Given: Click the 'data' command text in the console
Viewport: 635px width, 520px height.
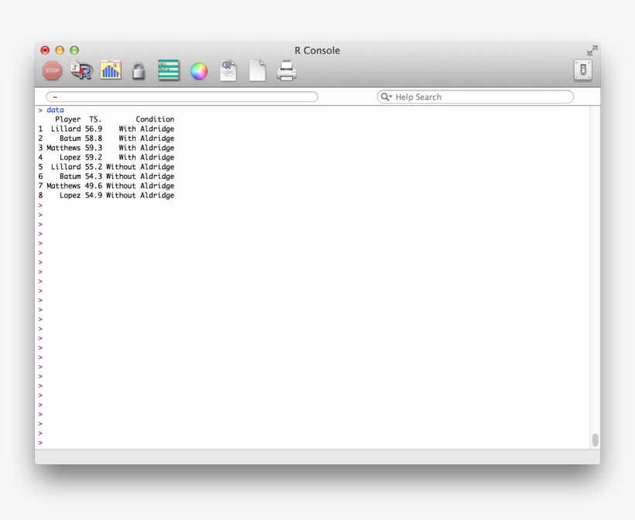Looking at the screenshot, I should pyautogui.click(x=55, y=110).
